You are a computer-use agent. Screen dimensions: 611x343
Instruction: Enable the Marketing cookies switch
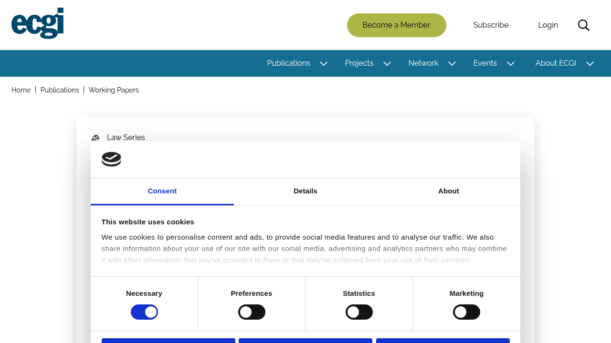pyautogui.click(x=466, y=312)
